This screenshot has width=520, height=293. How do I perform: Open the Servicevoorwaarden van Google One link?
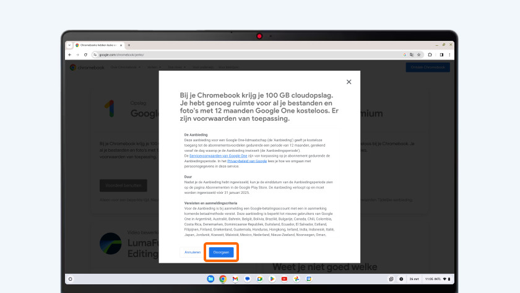click(x=218, y=156)
